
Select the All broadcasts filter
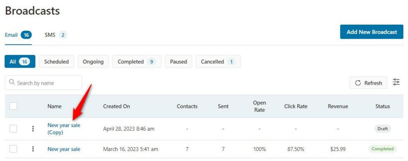click(20, 62)
